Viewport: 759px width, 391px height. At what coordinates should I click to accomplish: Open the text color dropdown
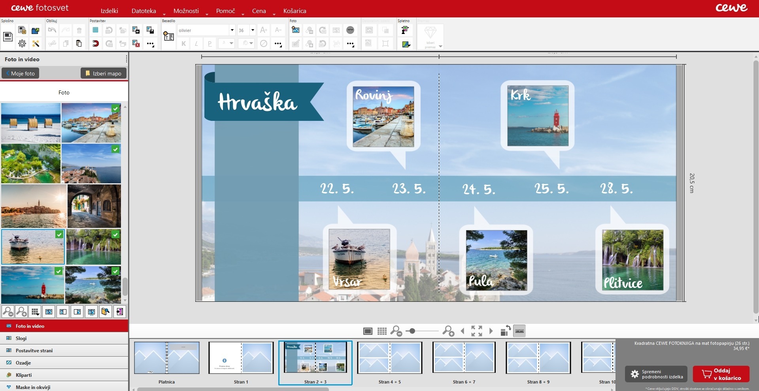pyautogui.click(x=227, y=43)
